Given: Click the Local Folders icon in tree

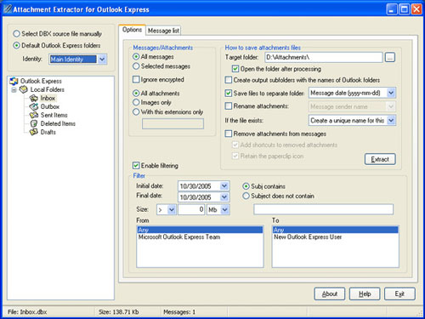Looking at the screenshot, I should 24,89.
